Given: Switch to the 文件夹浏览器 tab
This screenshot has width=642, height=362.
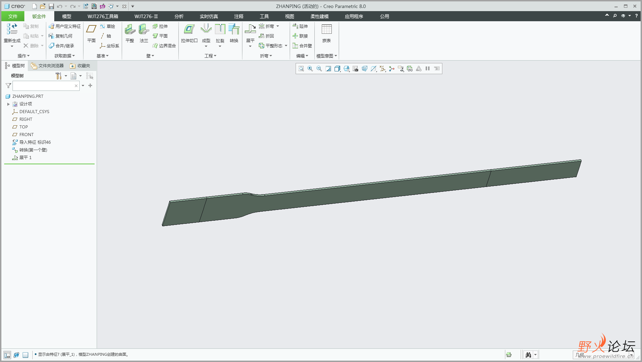Looking at the screenshot, I should [47, 66].
